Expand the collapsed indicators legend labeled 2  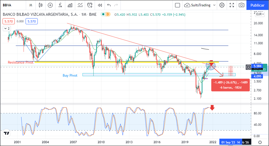click(x=7, y=28)
